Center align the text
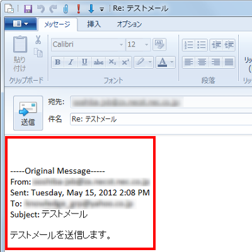Image resolution: width=252 pixels, height=252 pixels. [202, 62]
